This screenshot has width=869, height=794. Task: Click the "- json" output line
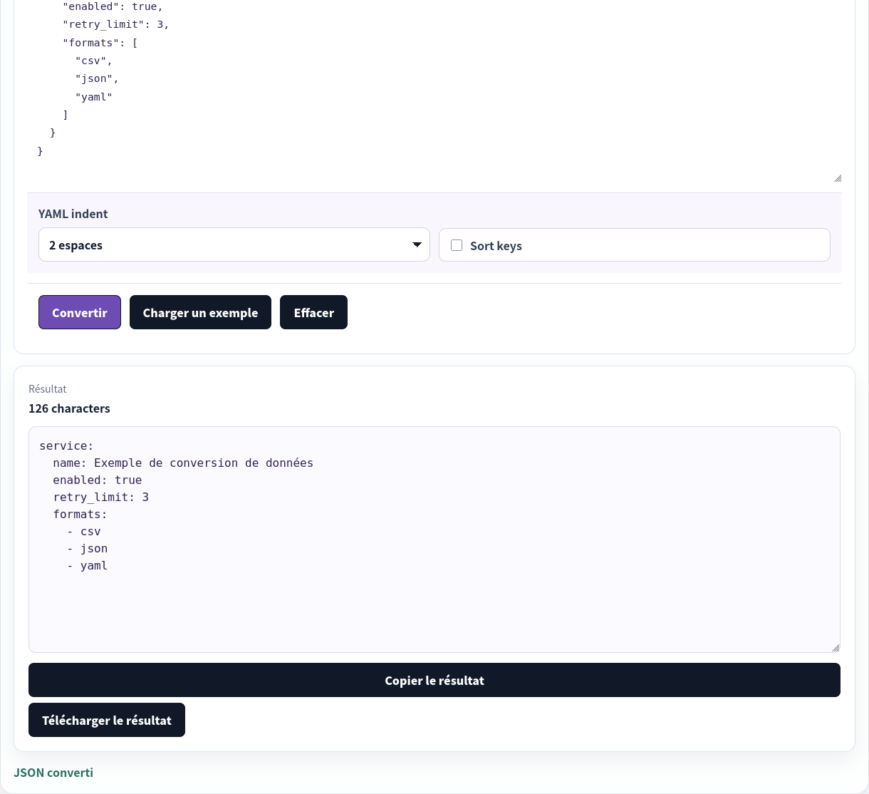(x=88, y=549)
